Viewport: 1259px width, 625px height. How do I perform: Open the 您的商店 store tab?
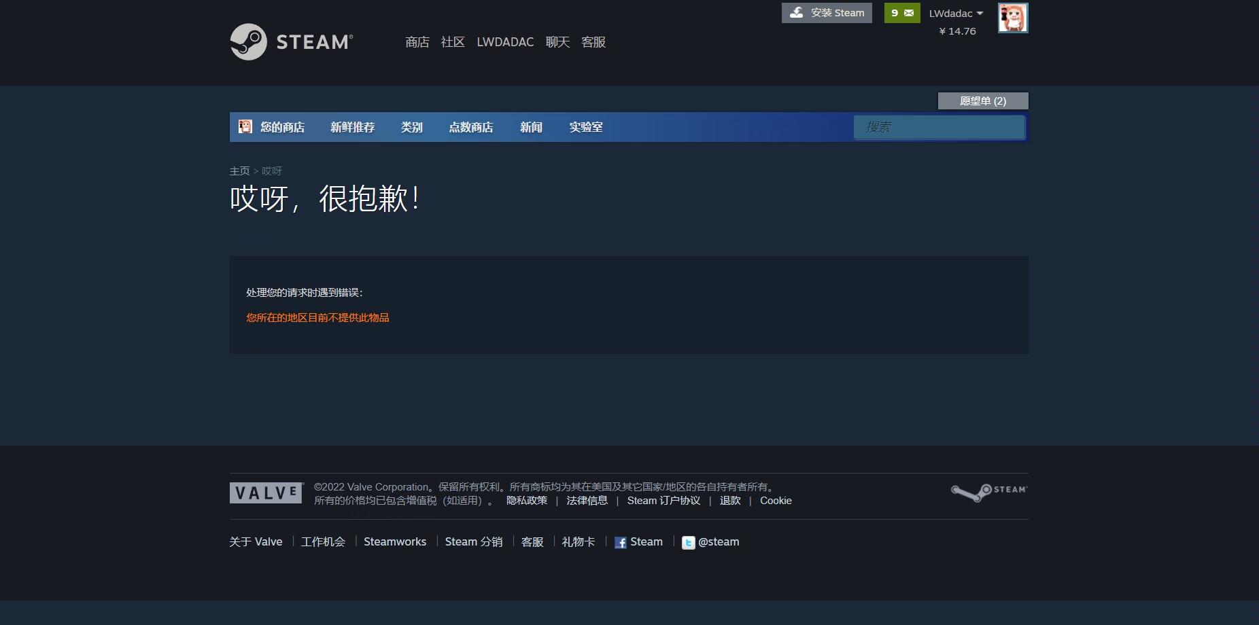(x=282, y=127)
